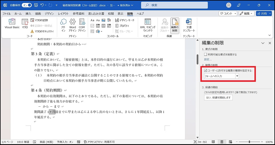Viewport: 275px width, 145px height.
Task: Open the マクロ (Macros) dialog
Action: pos(25,24)
